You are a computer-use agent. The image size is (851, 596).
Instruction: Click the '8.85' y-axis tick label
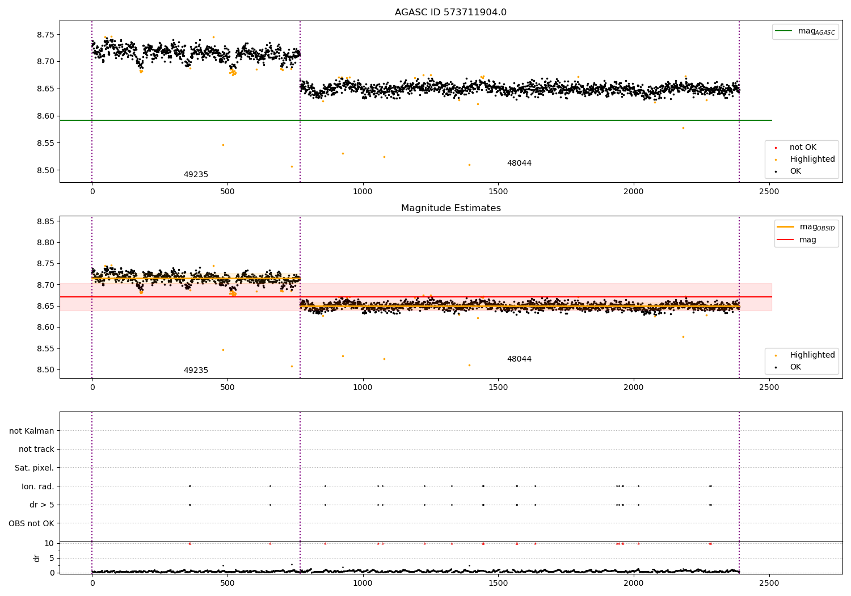(x=47, y=221)
